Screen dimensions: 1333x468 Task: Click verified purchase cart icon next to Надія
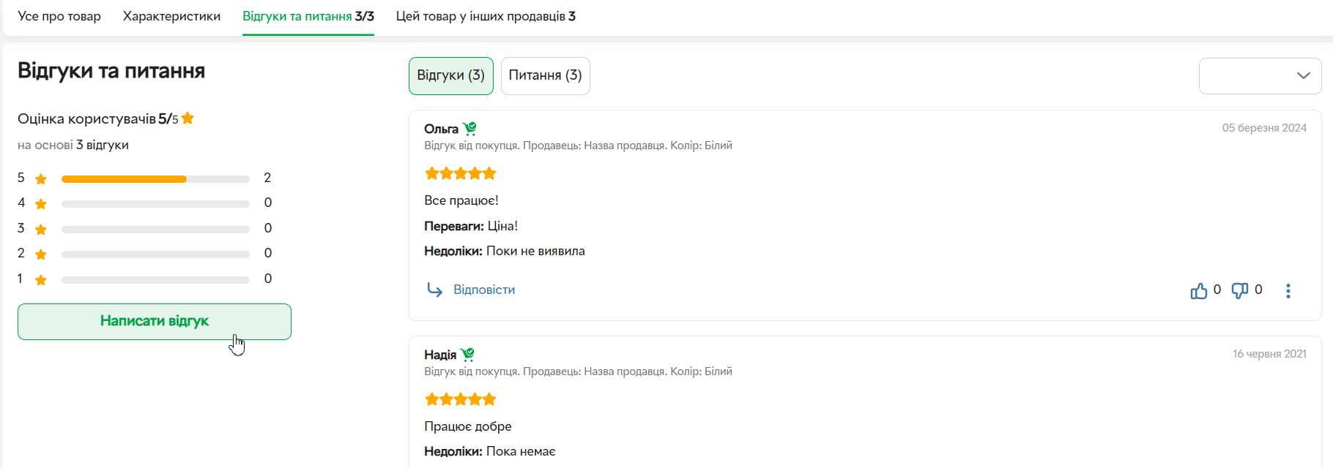tap(467, 355)
